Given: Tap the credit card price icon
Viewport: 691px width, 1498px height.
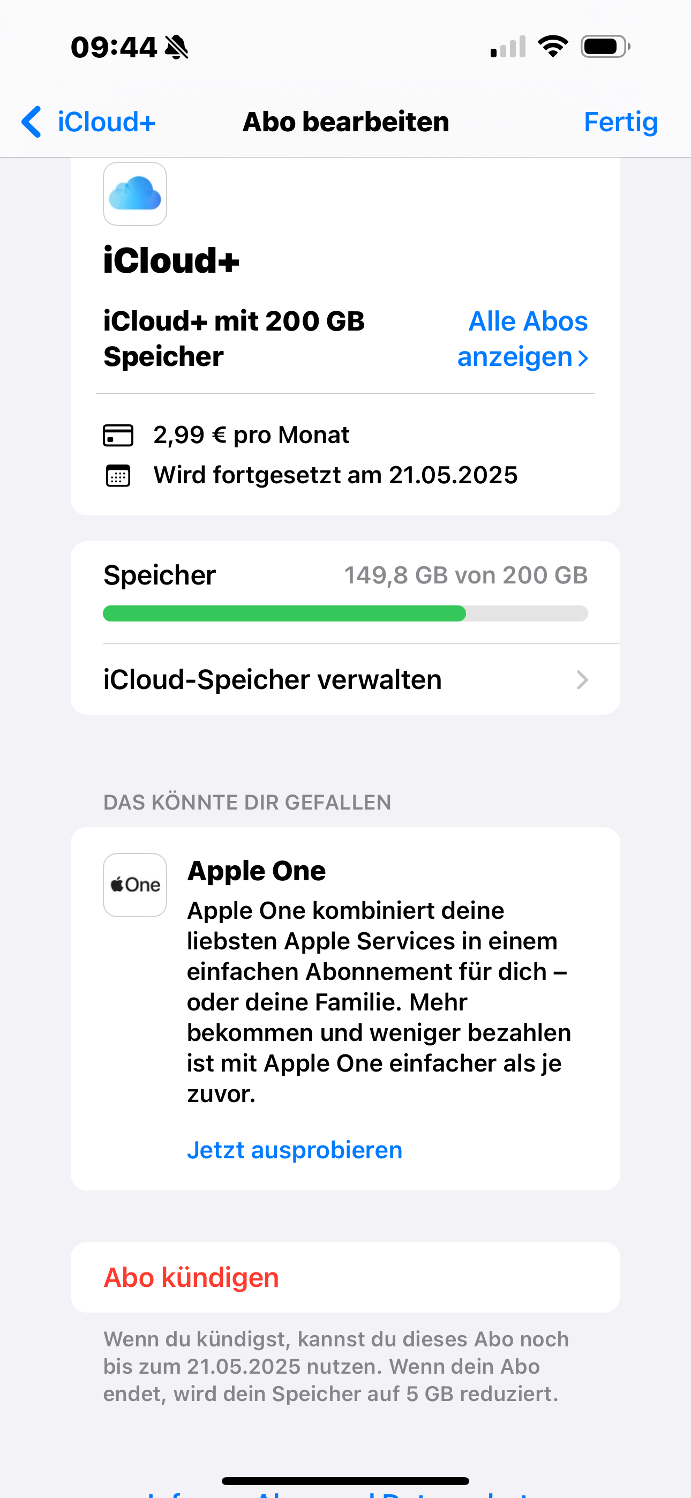Looking at the screenshot, I should tap(118, 435).
